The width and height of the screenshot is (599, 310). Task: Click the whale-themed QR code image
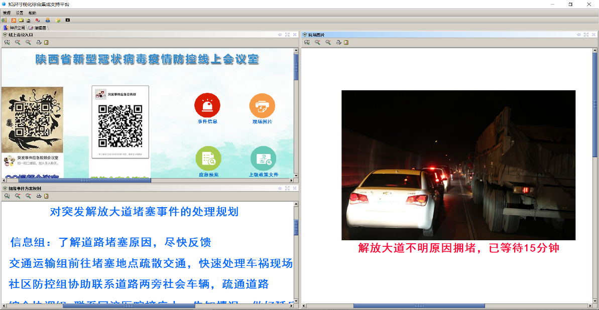(x=32, y=120)
